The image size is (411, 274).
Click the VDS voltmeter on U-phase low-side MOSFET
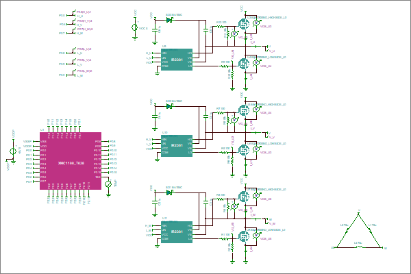click(256, 62)
